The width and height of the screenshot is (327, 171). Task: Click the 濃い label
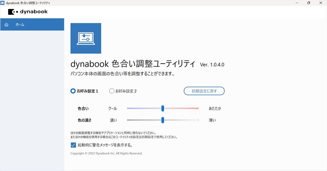pos(113,120)
